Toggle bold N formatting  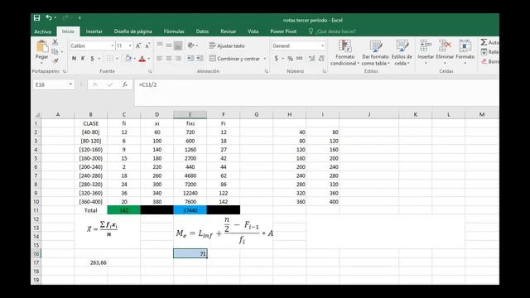coord(74,59)
